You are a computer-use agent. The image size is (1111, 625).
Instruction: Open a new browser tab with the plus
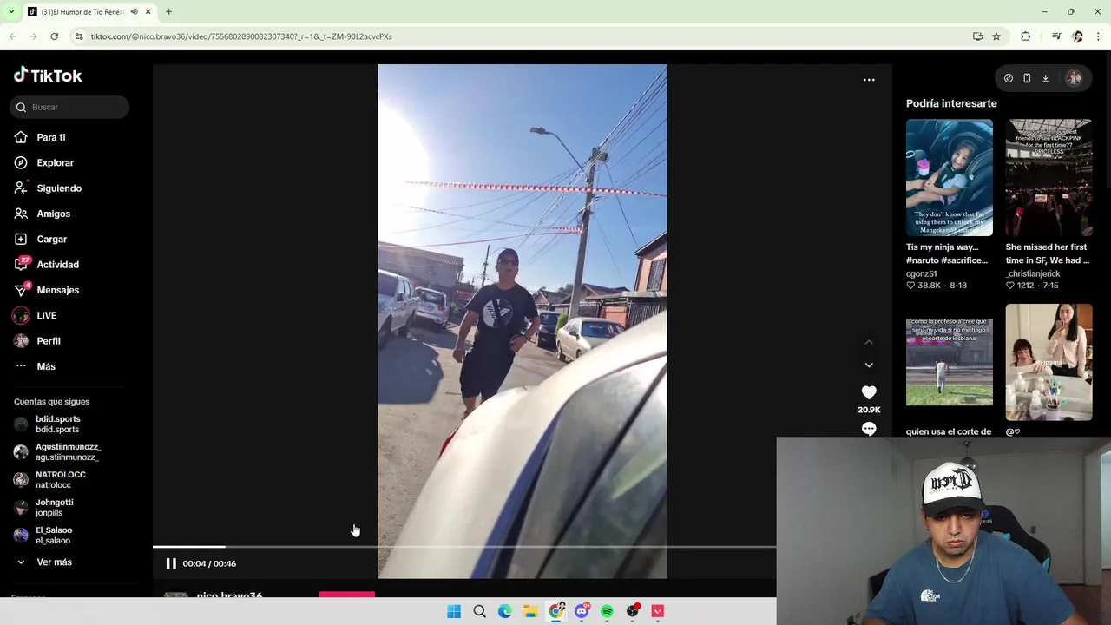click(168, 12)
